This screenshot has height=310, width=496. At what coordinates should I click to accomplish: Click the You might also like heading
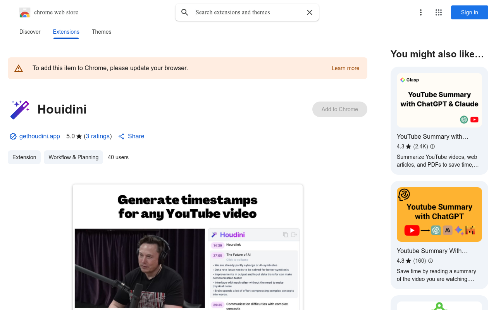click(437, 54)
